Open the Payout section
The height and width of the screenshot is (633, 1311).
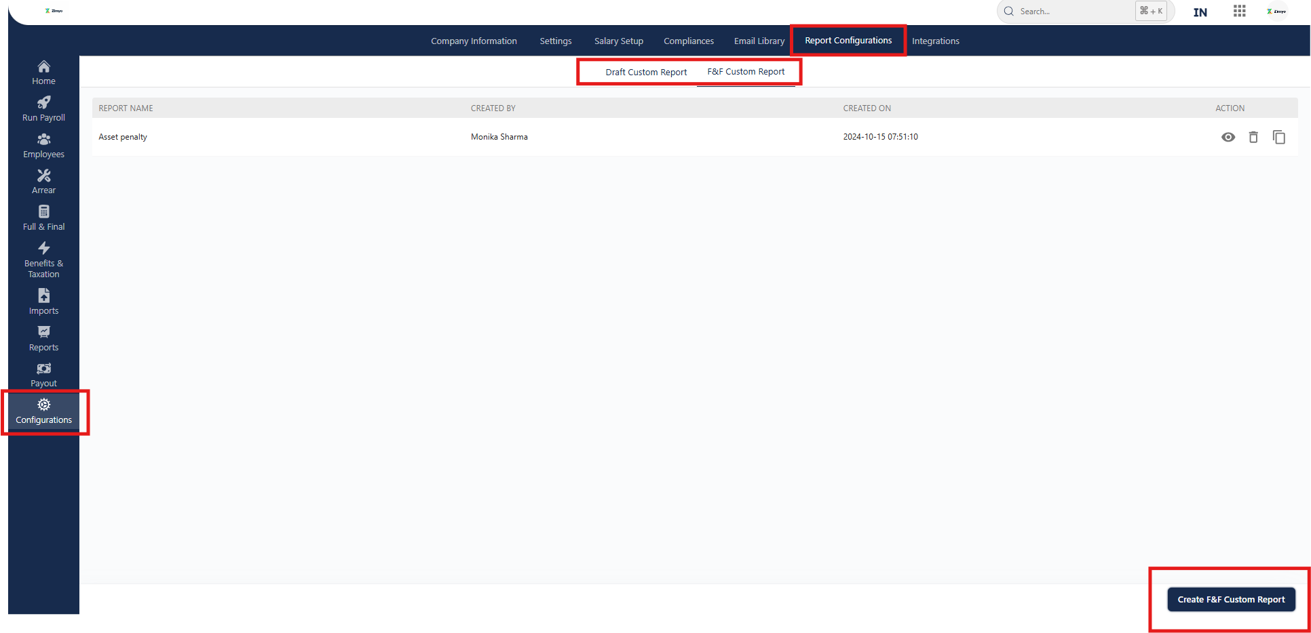tap(43, 375)
